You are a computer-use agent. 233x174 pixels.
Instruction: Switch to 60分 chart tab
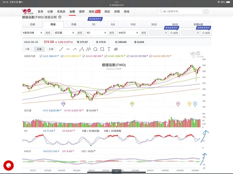click(x=175, y=24)
